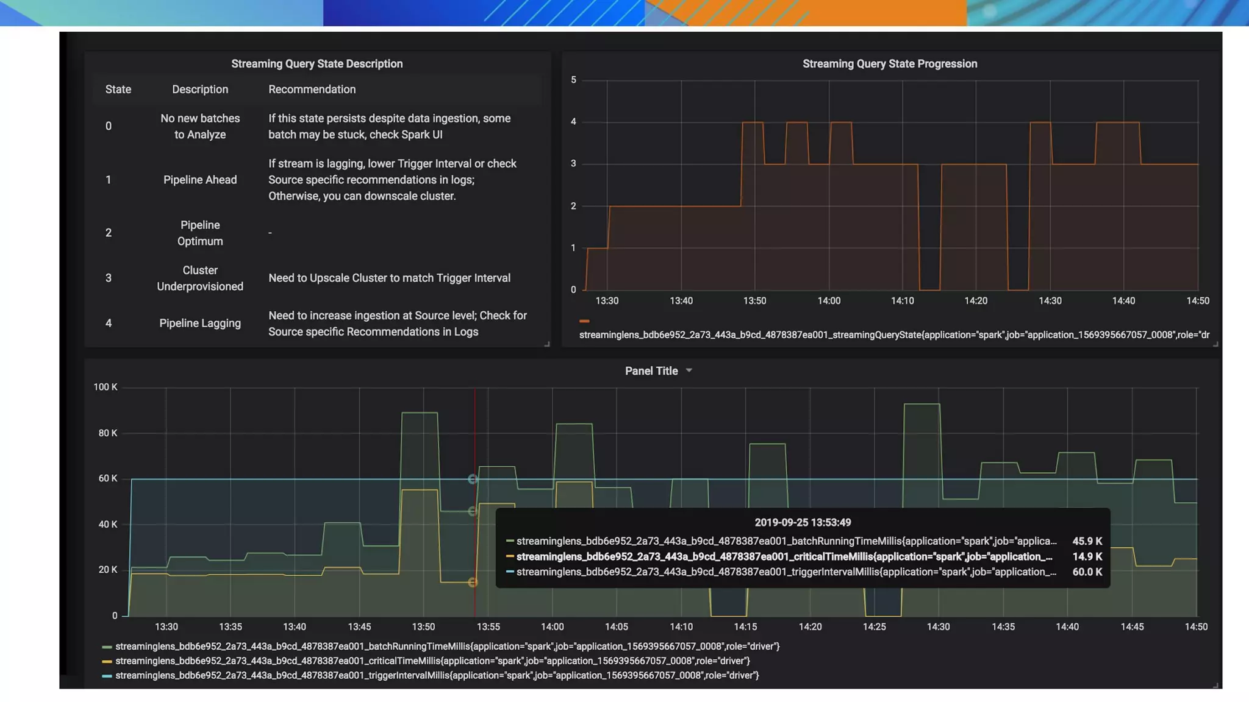Click the green batchRunningTimeMillis legend color swatch
Image resolution: width=1249 pixels, height=702 pixels.
[107, 647]
